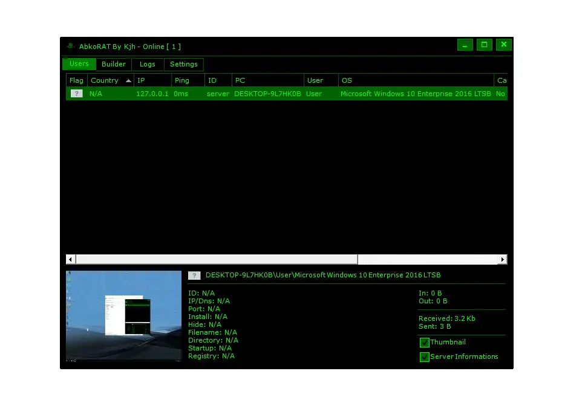Switch to the Builder tab

[114, 64]
